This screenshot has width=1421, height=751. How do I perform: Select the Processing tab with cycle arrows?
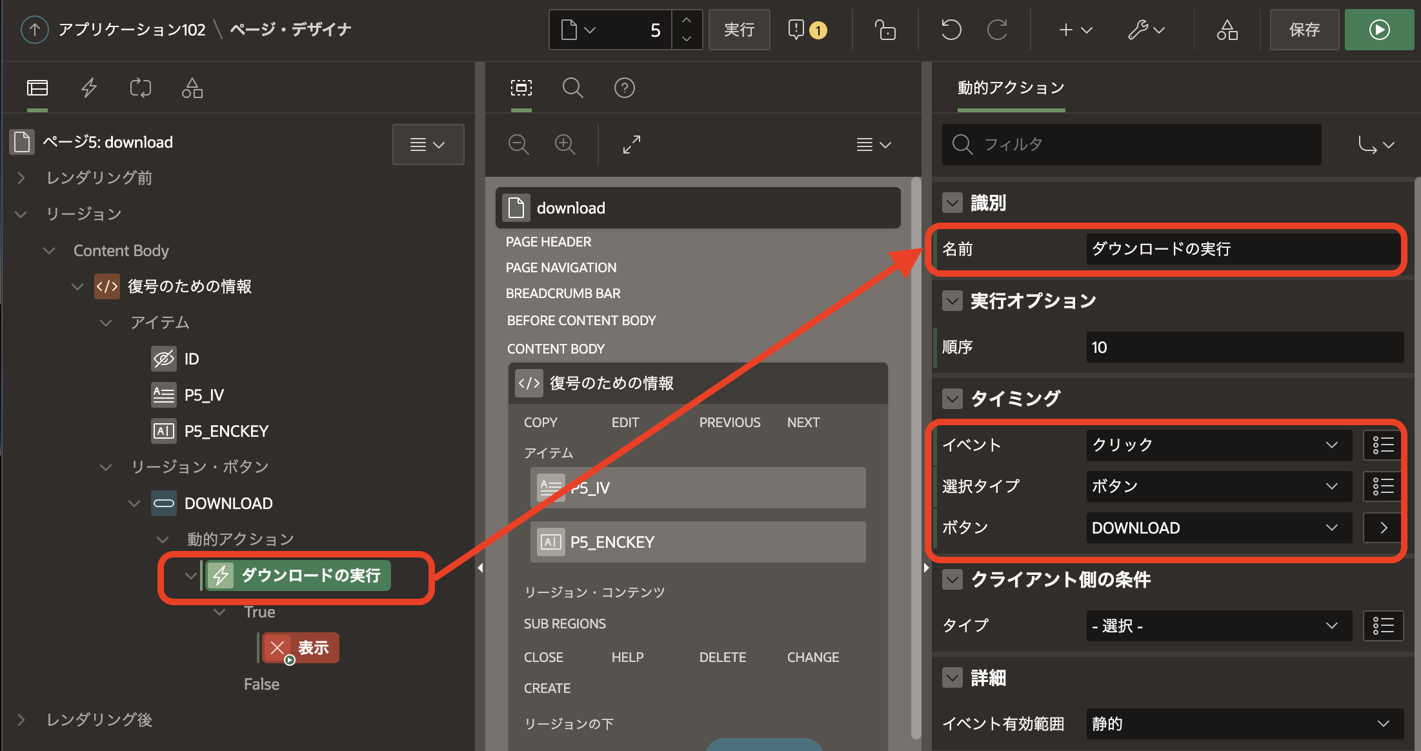tap(141, 88)
